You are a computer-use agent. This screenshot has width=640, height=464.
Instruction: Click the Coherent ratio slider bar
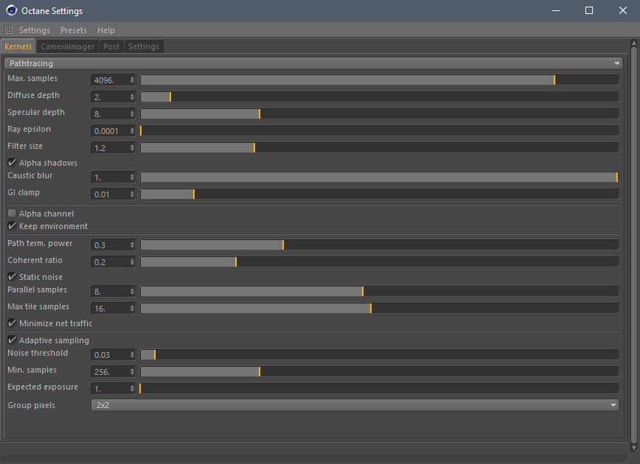pos(380,261)
